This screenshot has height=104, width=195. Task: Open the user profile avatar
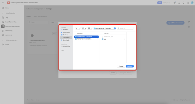point(192,3)
